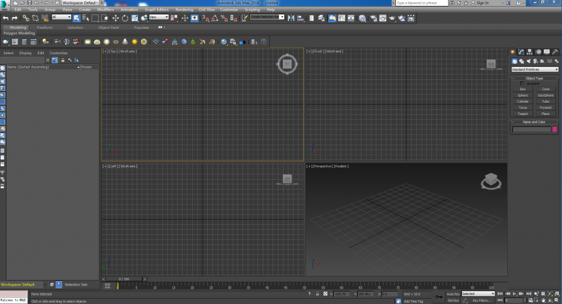Click the Teapot object type button
The image size is (562, 304).
coord(523,114)
